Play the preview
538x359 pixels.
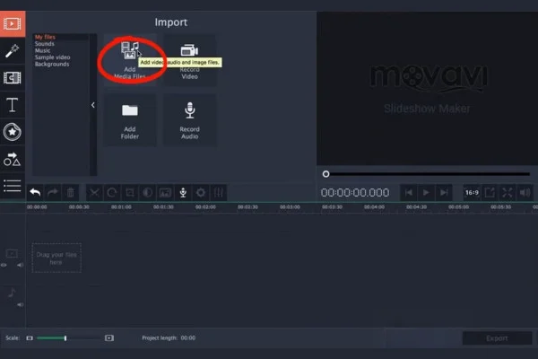(426, 192)
